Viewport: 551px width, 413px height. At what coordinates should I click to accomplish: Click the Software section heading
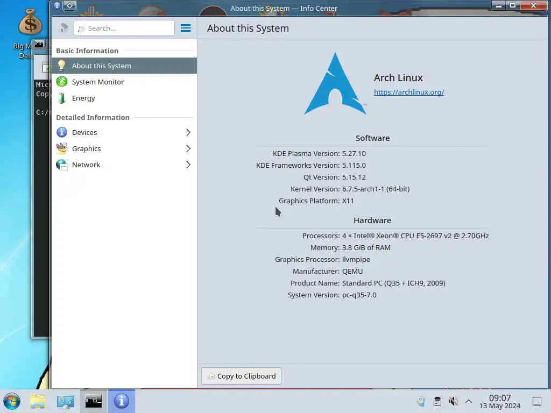[x=372, y=138]
